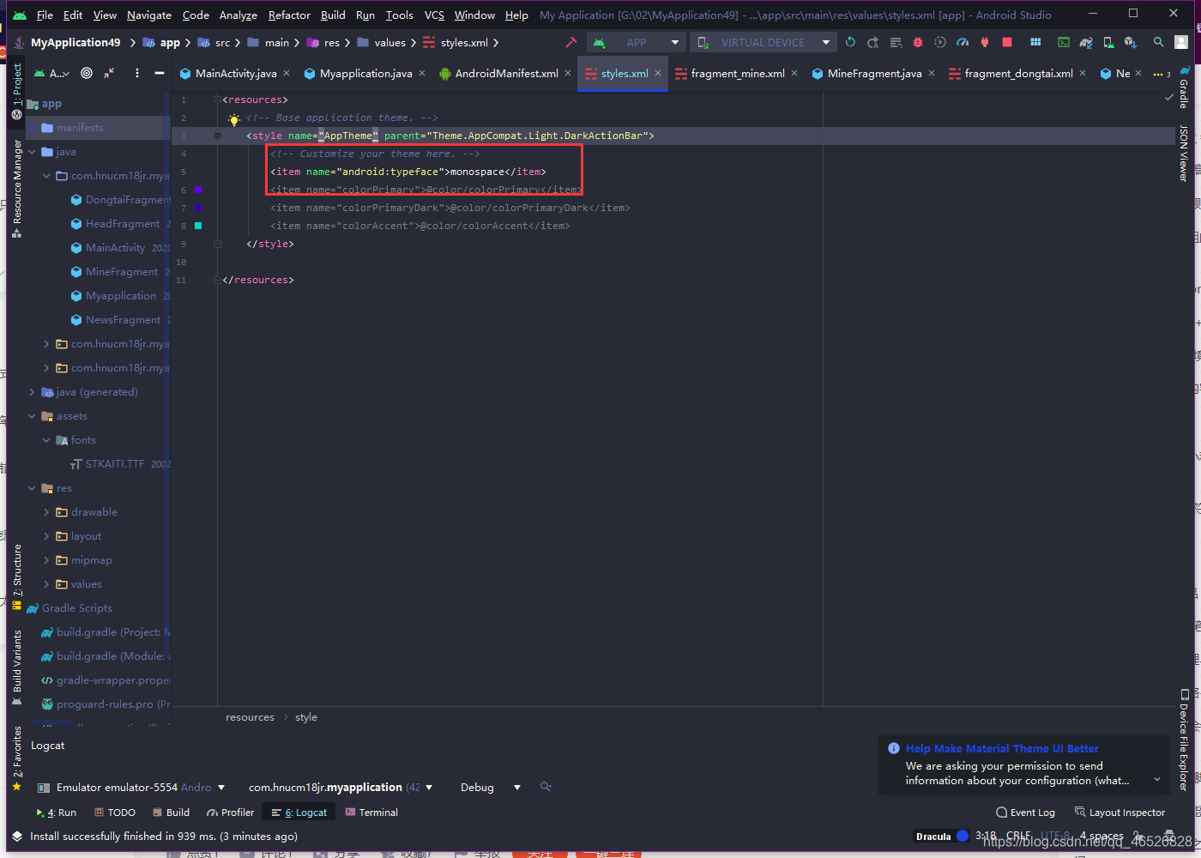
Task: Click the Rerun circular arrow icon
Action: [850, 42]
